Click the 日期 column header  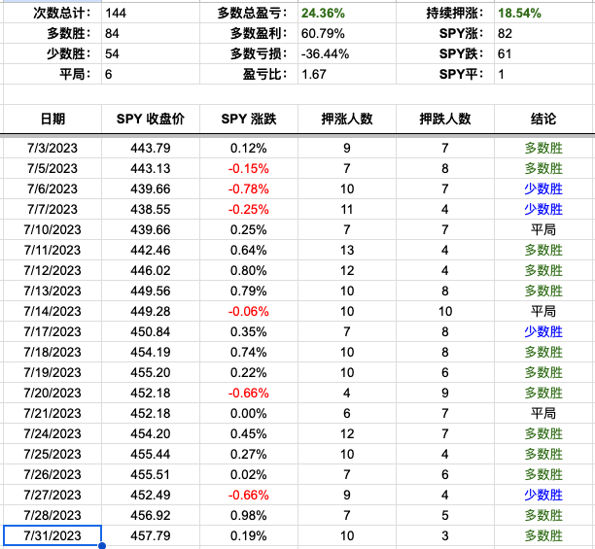[52, 120]
